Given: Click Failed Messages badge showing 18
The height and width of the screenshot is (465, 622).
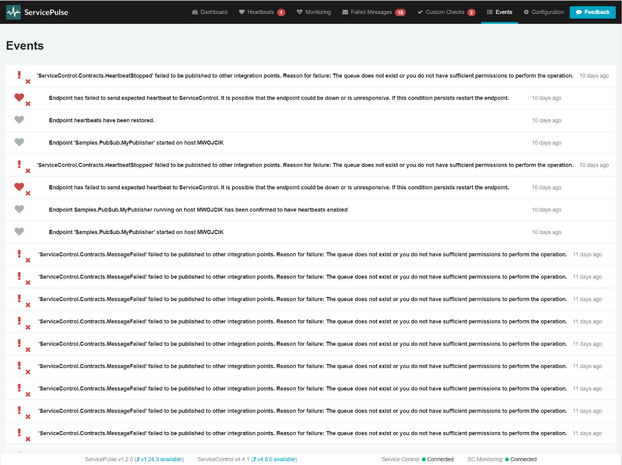Looking at the screenshot, I should coord(400,12).
